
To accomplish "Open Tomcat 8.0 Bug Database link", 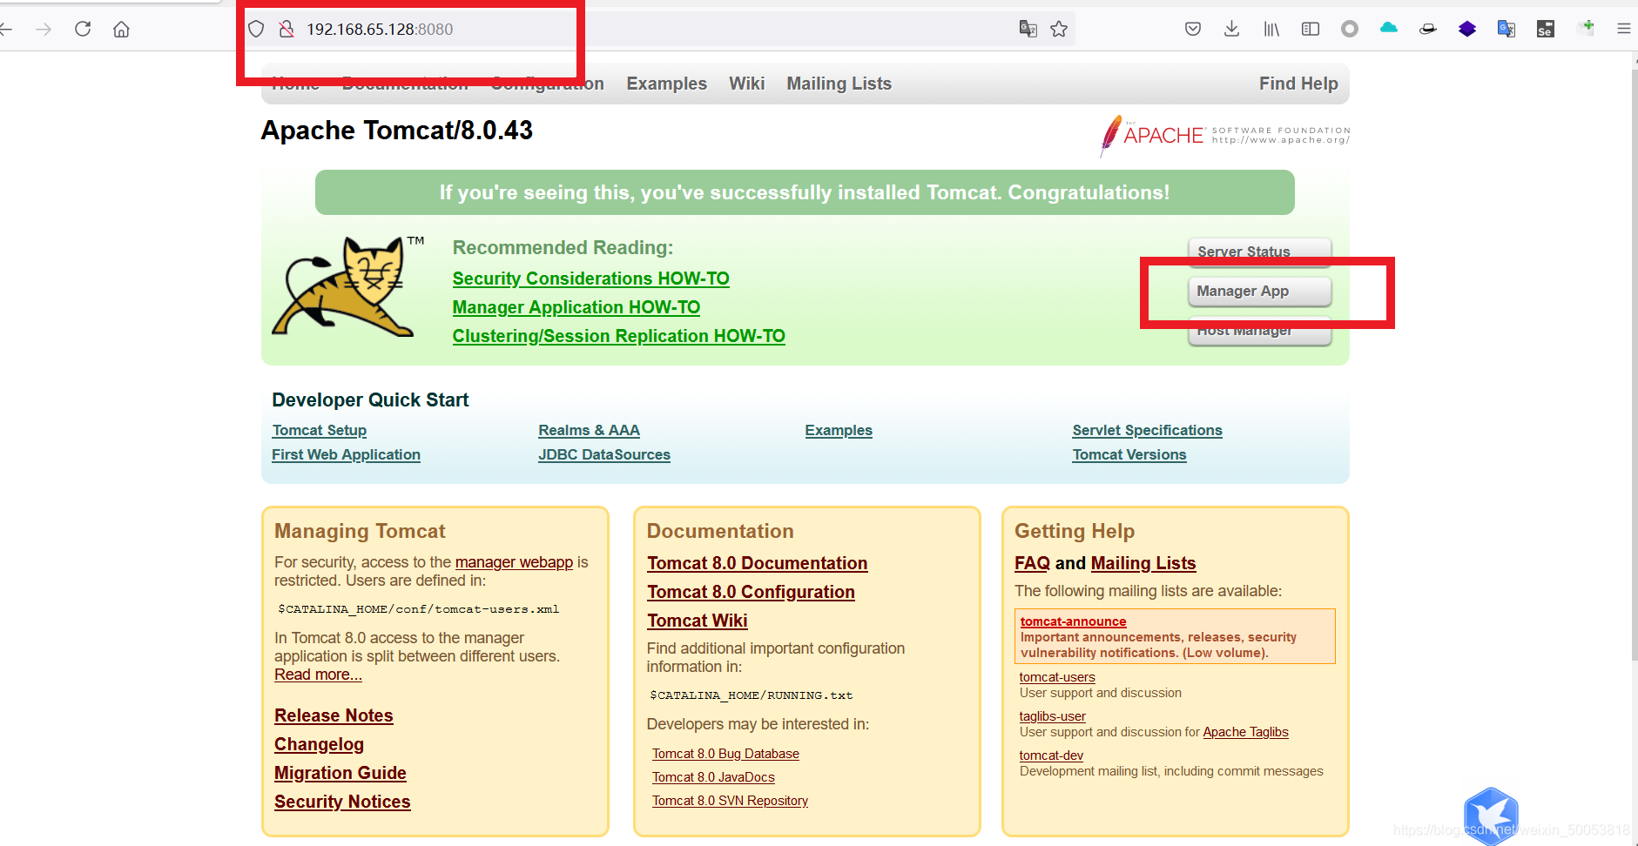I will (725, 754).
